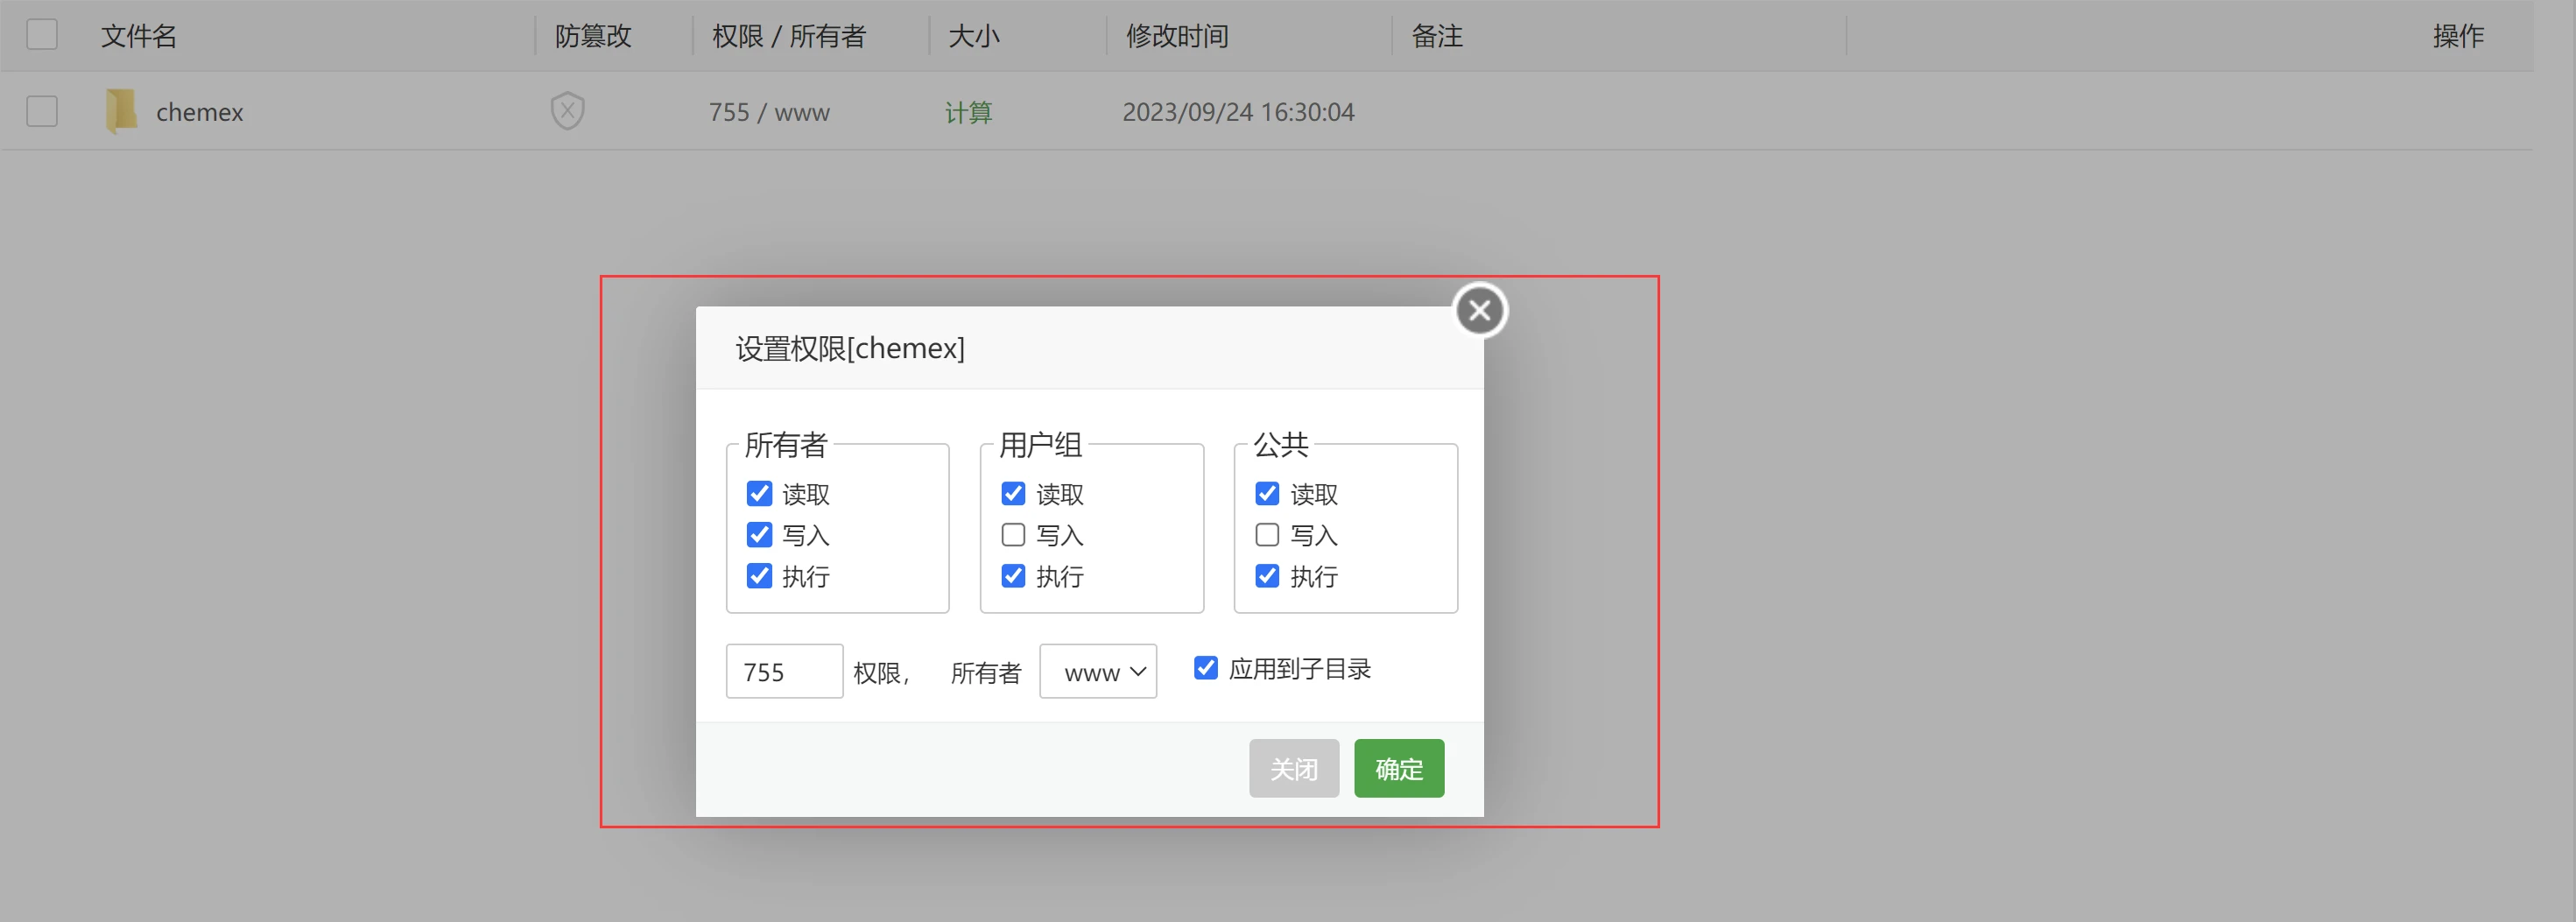Click the 确定 confirm button

(1399, 768)
